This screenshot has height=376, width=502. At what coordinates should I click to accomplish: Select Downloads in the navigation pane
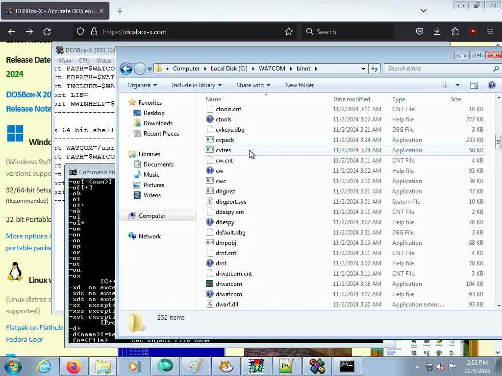pyautogui.click(x=158, y=123)
